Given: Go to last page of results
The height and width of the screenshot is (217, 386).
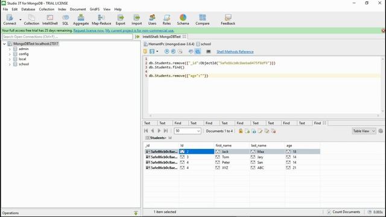Looking at the screenshot, I should click(x=166, y=131).
